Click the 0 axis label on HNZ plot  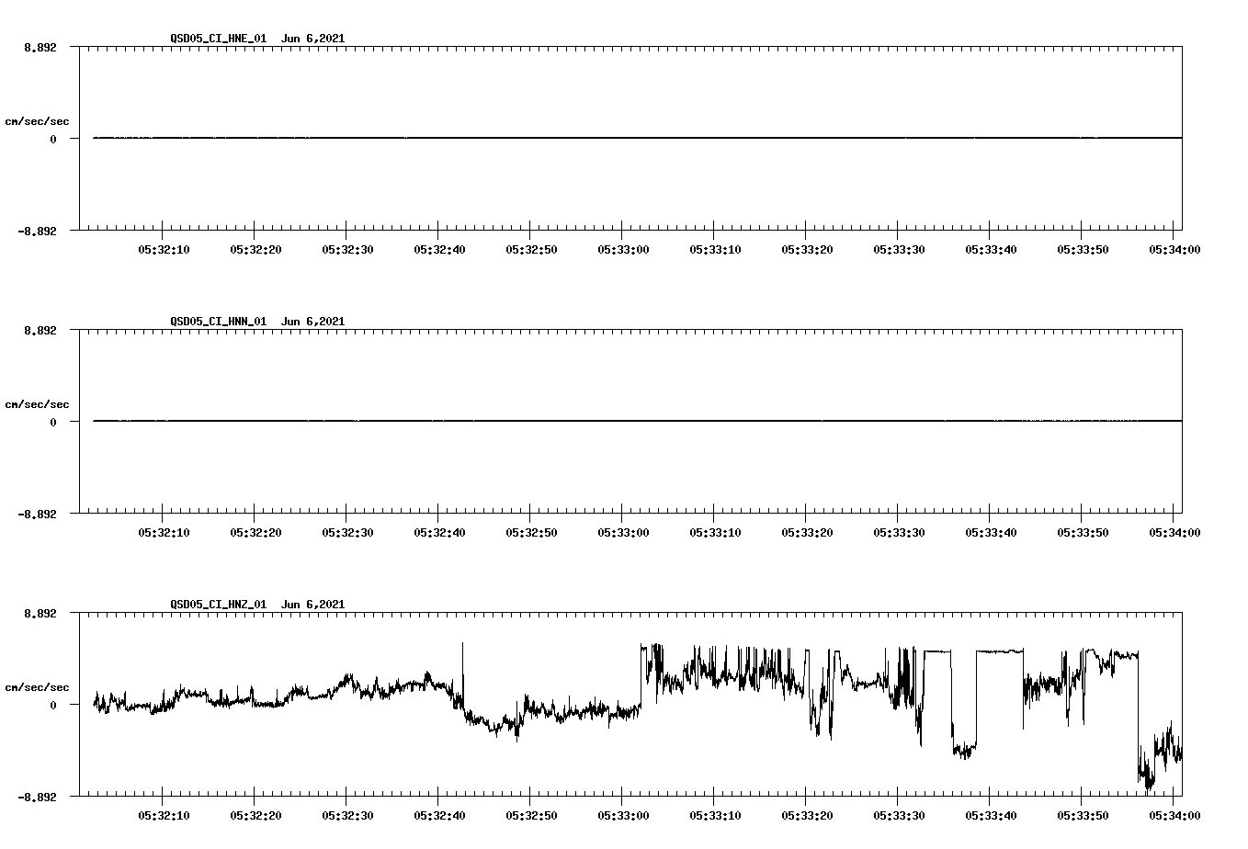click(x=53, y=705)
